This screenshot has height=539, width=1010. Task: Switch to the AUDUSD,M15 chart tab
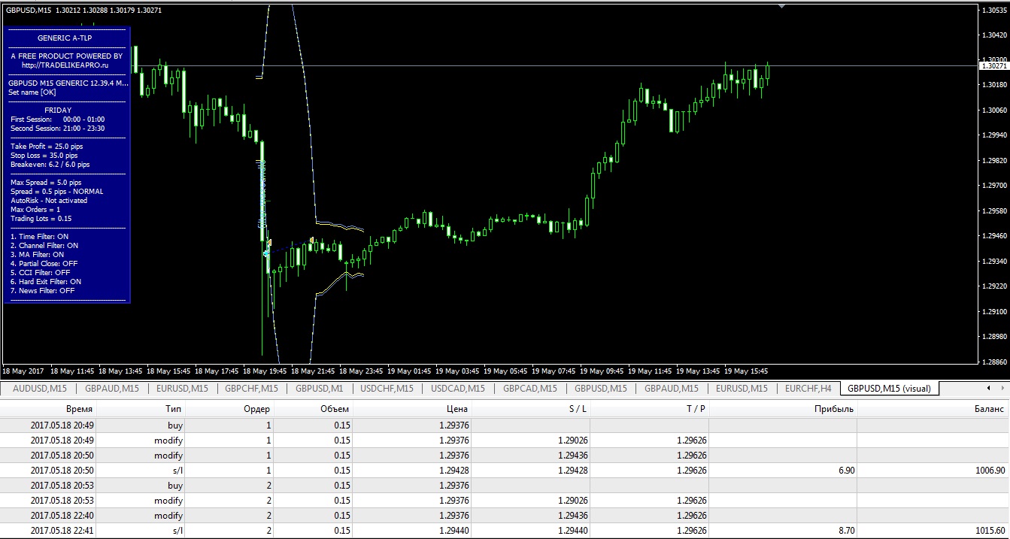[x=40, y=389]
